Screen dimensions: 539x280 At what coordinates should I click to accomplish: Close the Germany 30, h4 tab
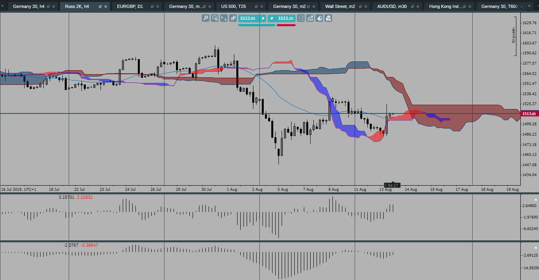pos(54,7)
